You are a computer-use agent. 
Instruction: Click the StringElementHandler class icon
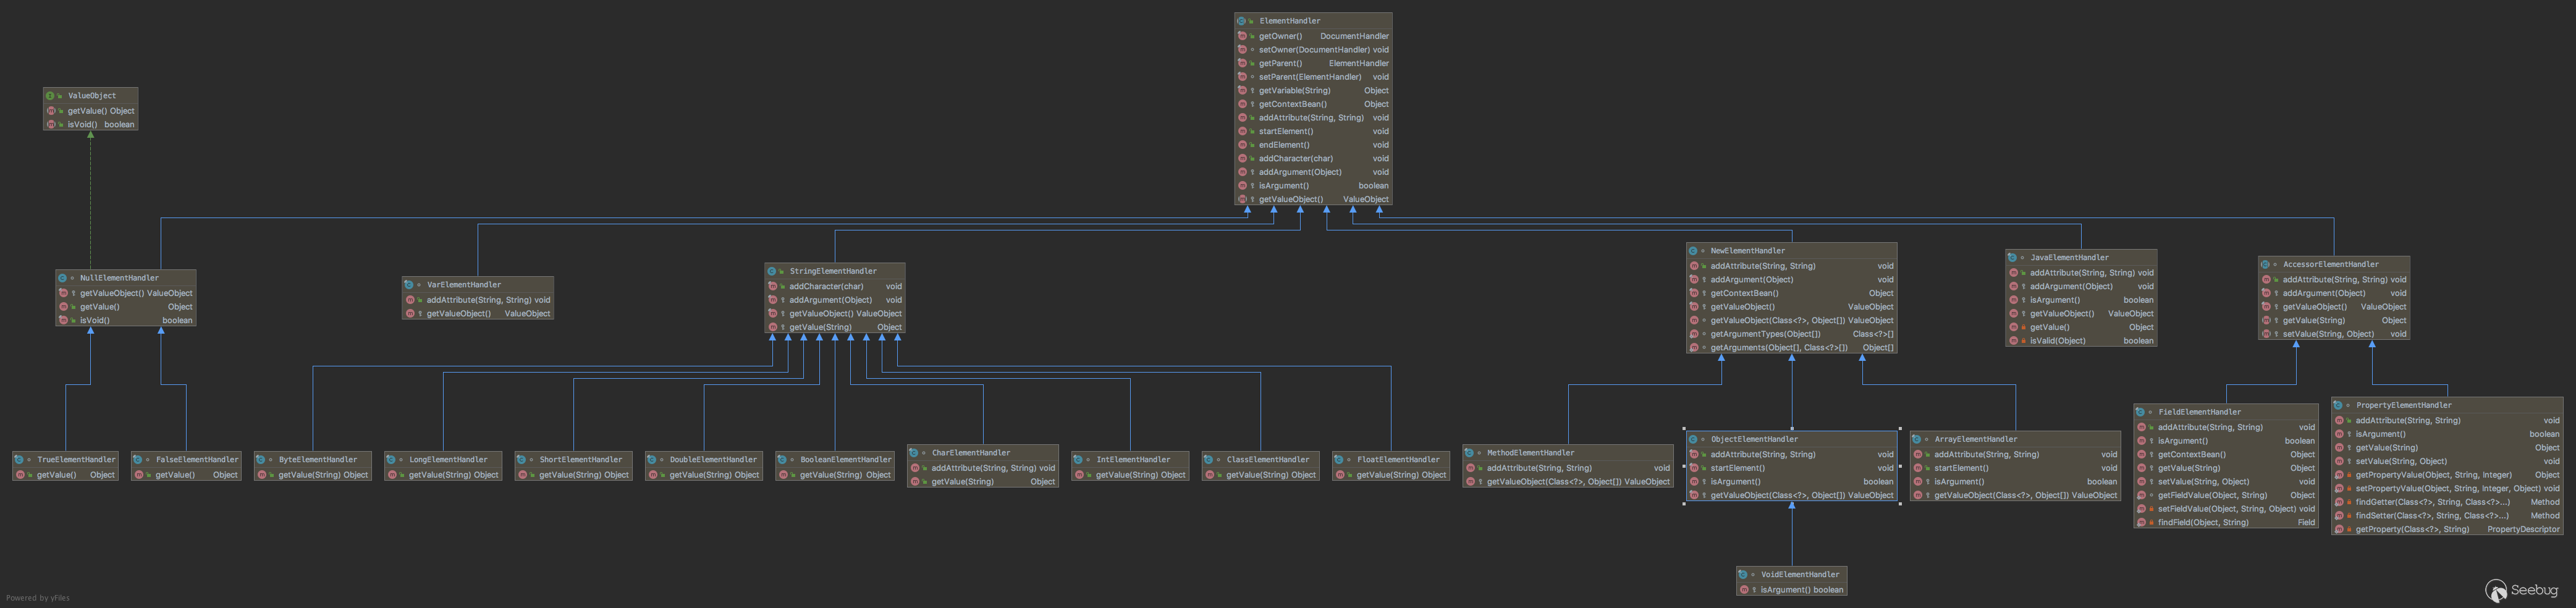click(772, 271)
